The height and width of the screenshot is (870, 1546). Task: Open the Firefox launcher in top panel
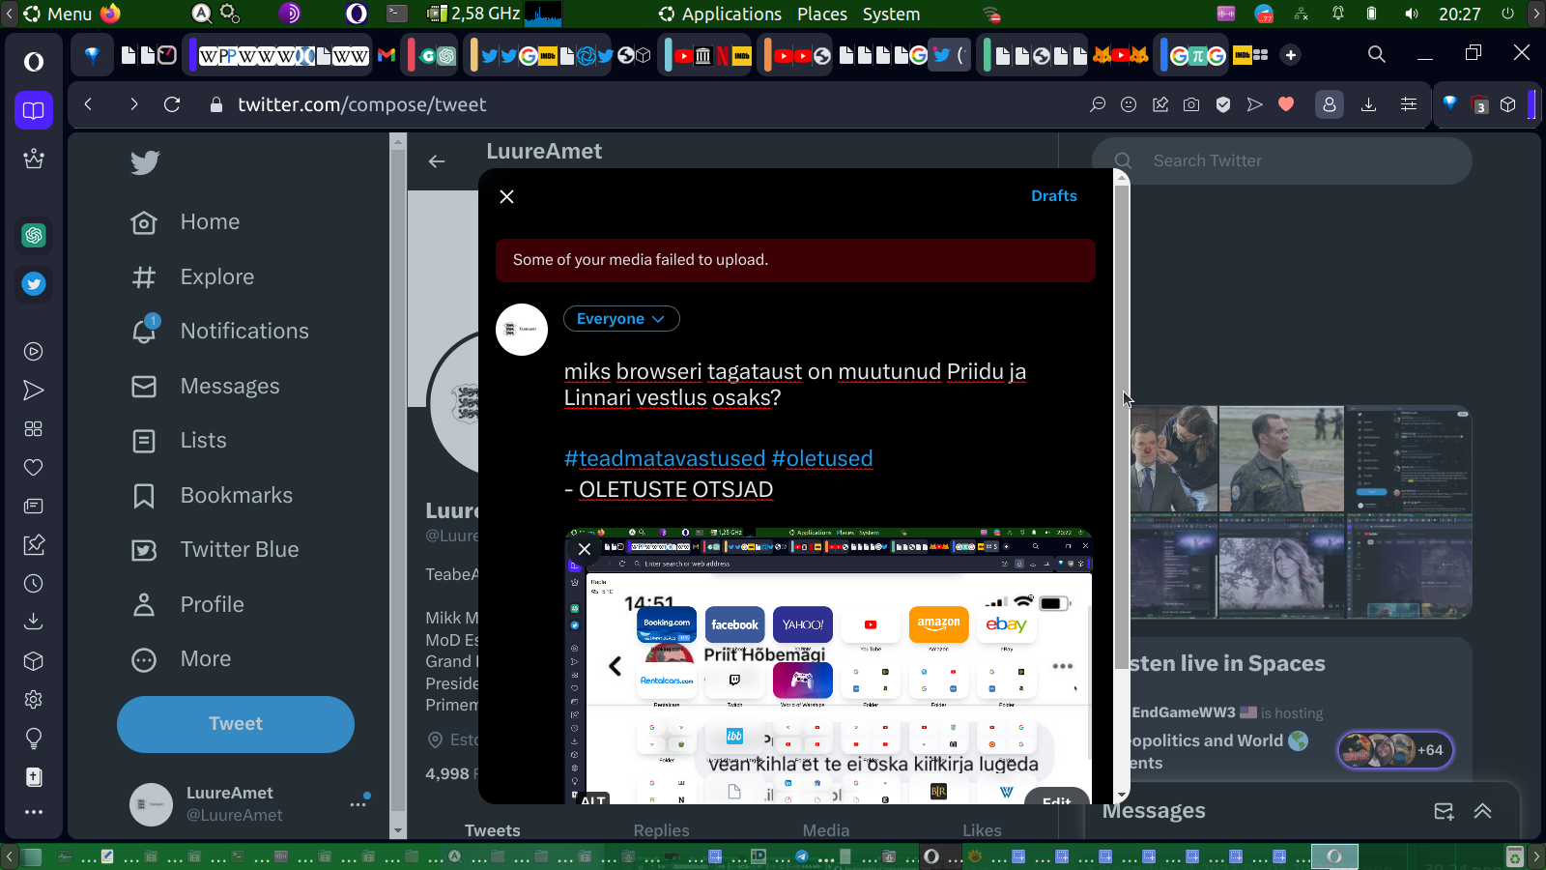pyautogui.click(x=111, y=14)
